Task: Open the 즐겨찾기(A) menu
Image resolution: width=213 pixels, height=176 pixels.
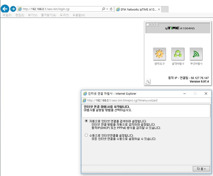Action: [x=49, y=15]
